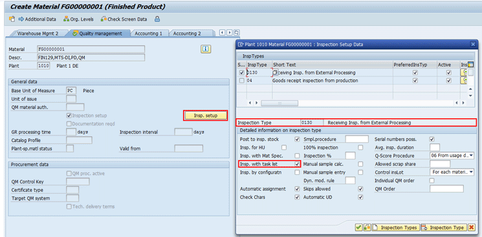
Task: Enable Insp. by configuratn checkbox
Action: (297, 172)
